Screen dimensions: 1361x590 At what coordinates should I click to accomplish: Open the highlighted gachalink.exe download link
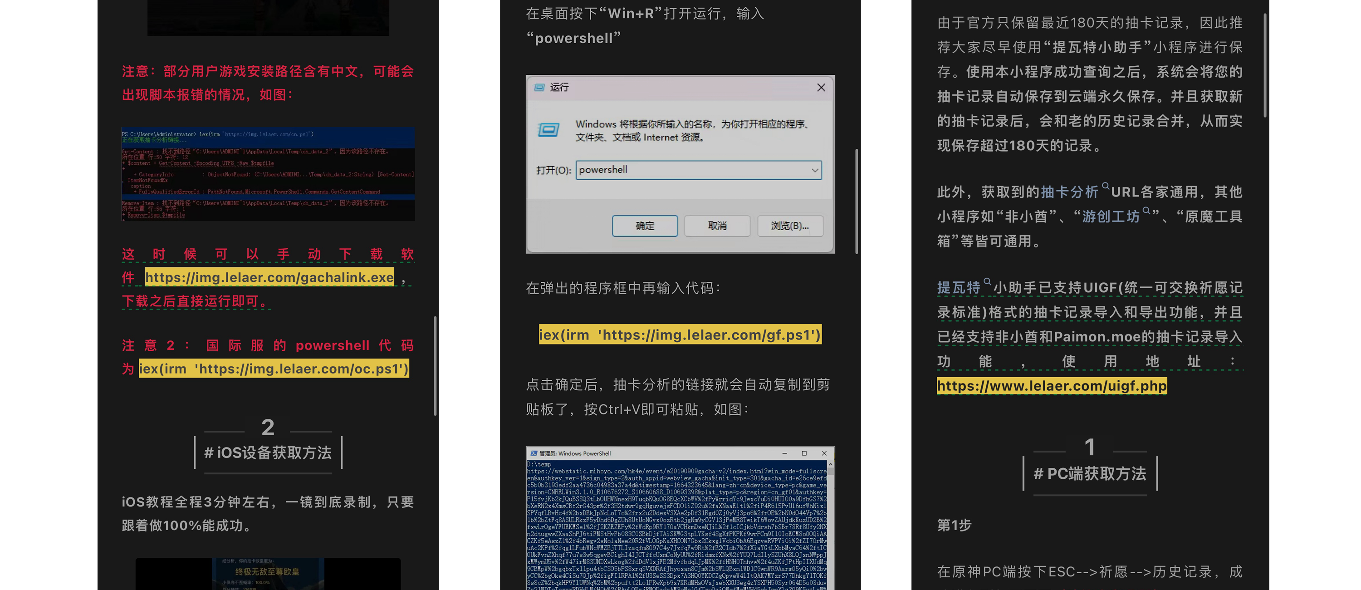point(269,278)
